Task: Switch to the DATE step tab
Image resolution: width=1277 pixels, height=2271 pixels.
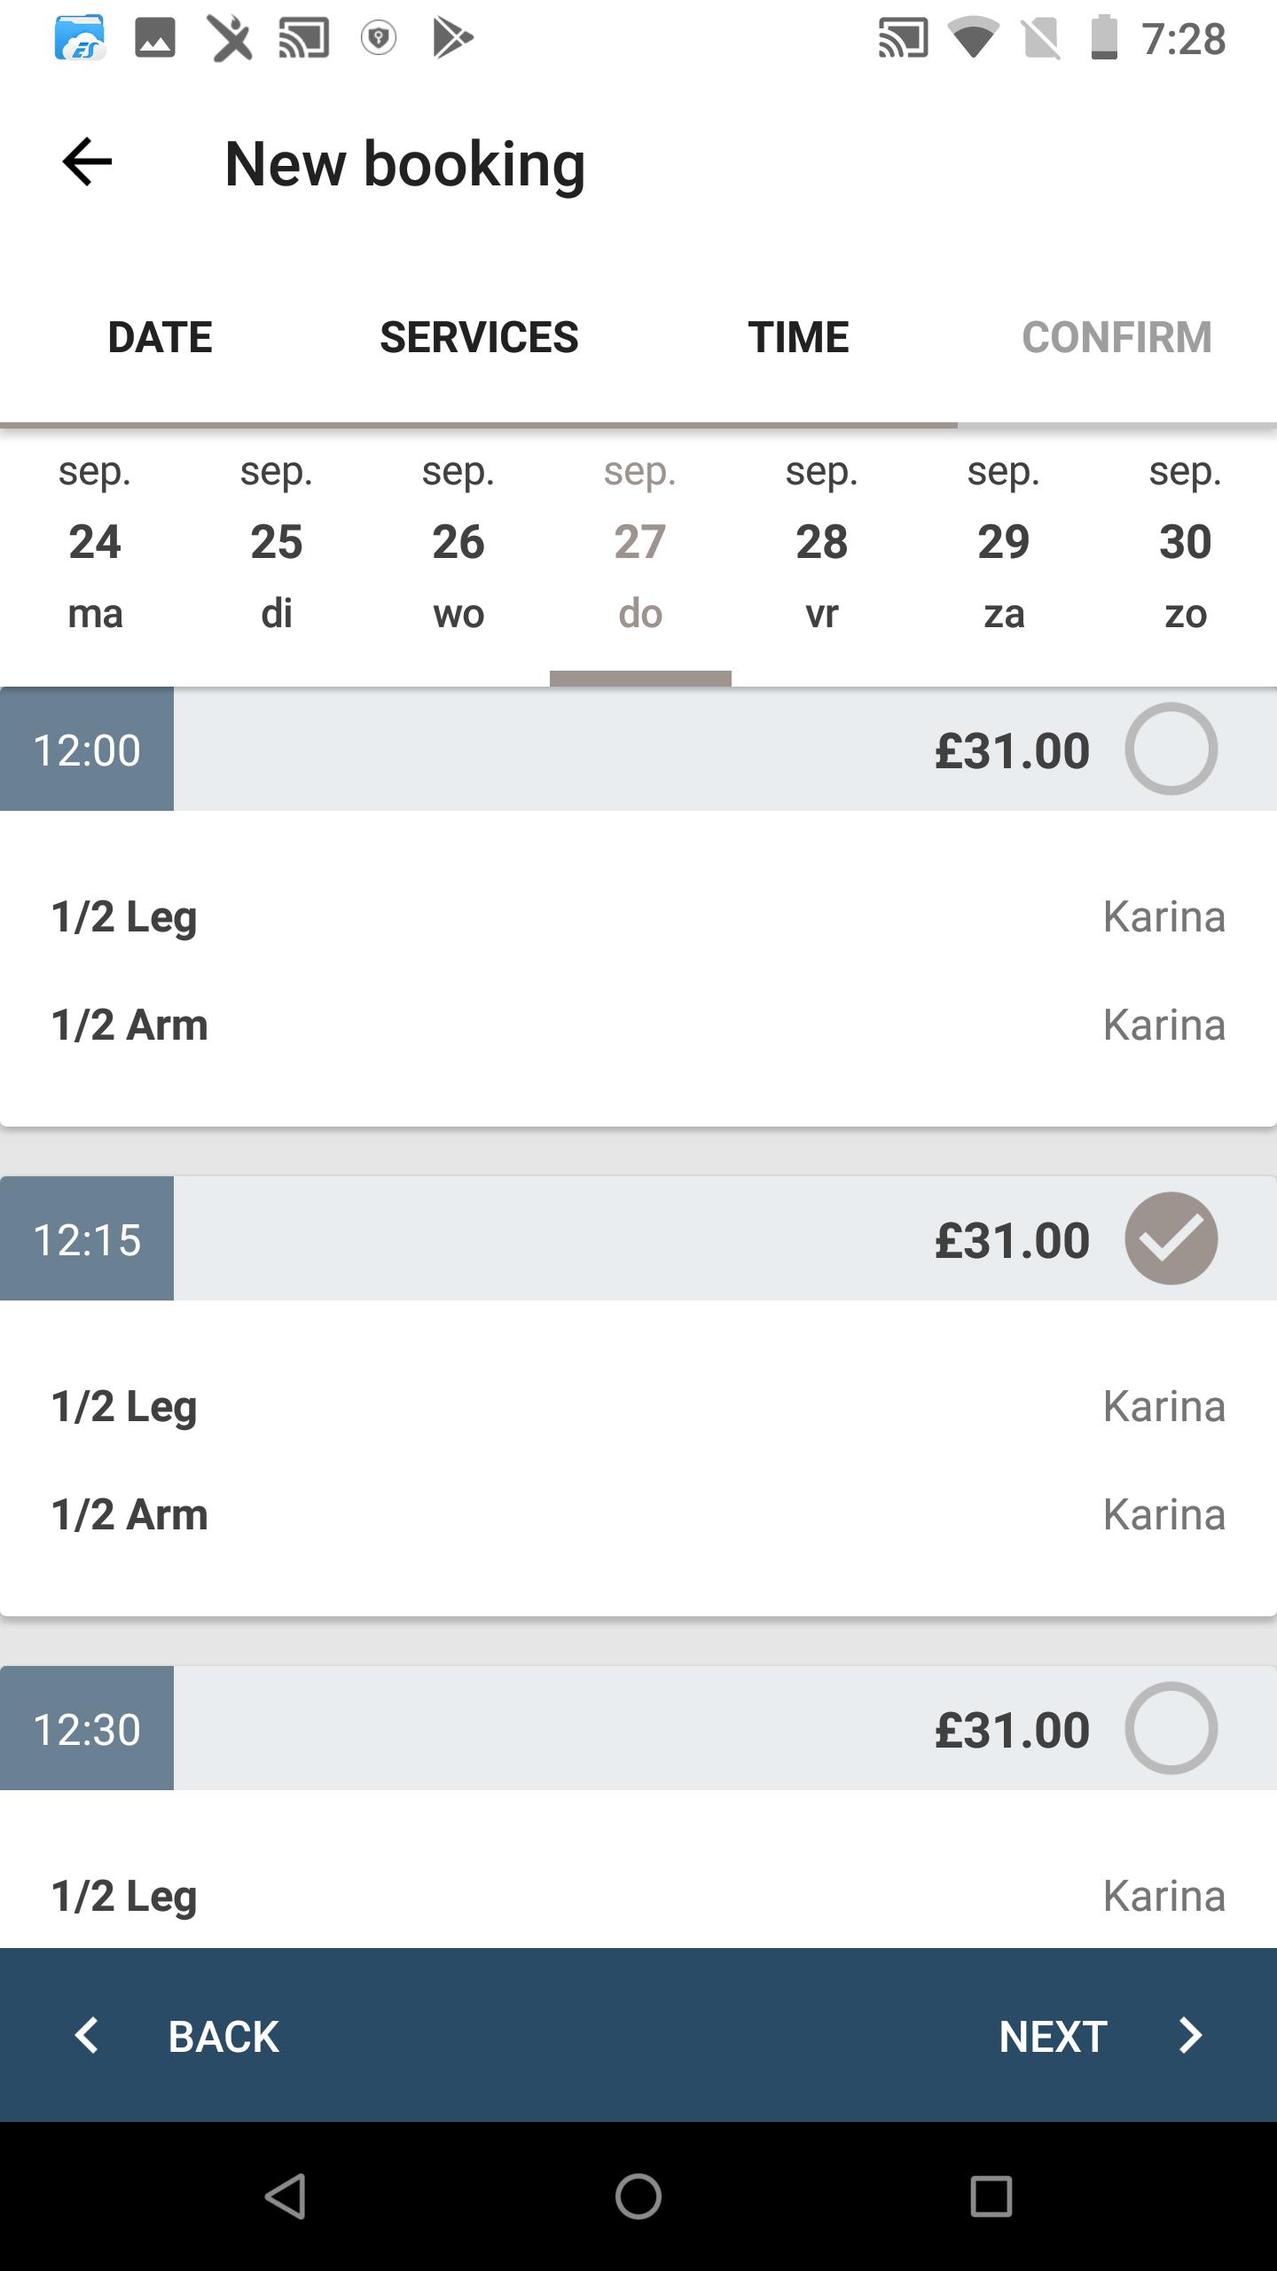Action: coord(160,337)
